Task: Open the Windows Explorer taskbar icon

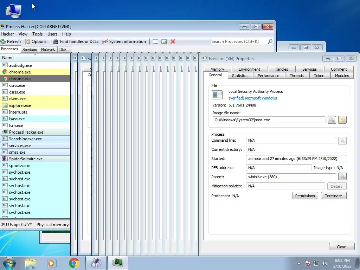Action: [x=31, y=263]
